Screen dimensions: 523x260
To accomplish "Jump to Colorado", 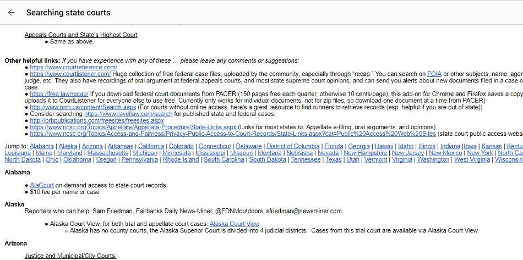I will pos(181,146).
